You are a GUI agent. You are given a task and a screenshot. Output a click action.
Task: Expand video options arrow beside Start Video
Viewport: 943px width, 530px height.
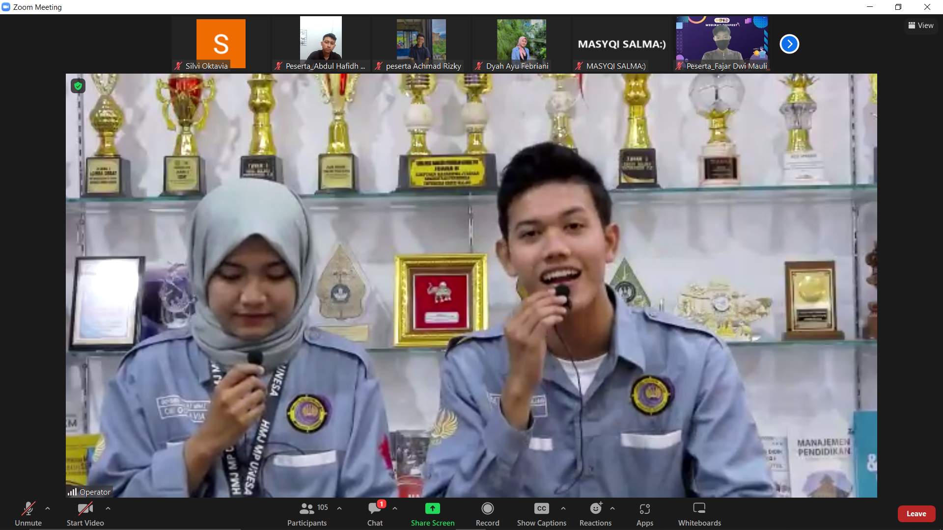[x=108, y=508]
